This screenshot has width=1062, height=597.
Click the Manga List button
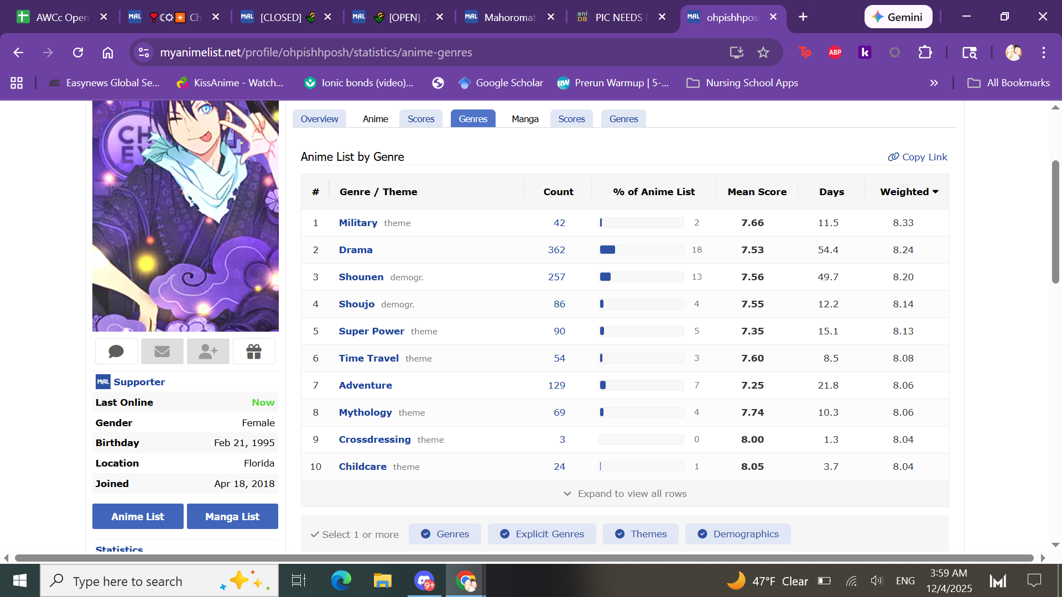pos(232,516)
